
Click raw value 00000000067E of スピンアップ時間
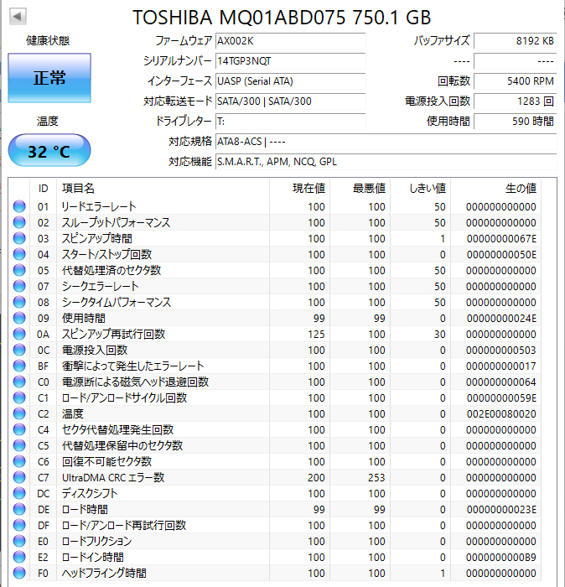coord(501,239)
